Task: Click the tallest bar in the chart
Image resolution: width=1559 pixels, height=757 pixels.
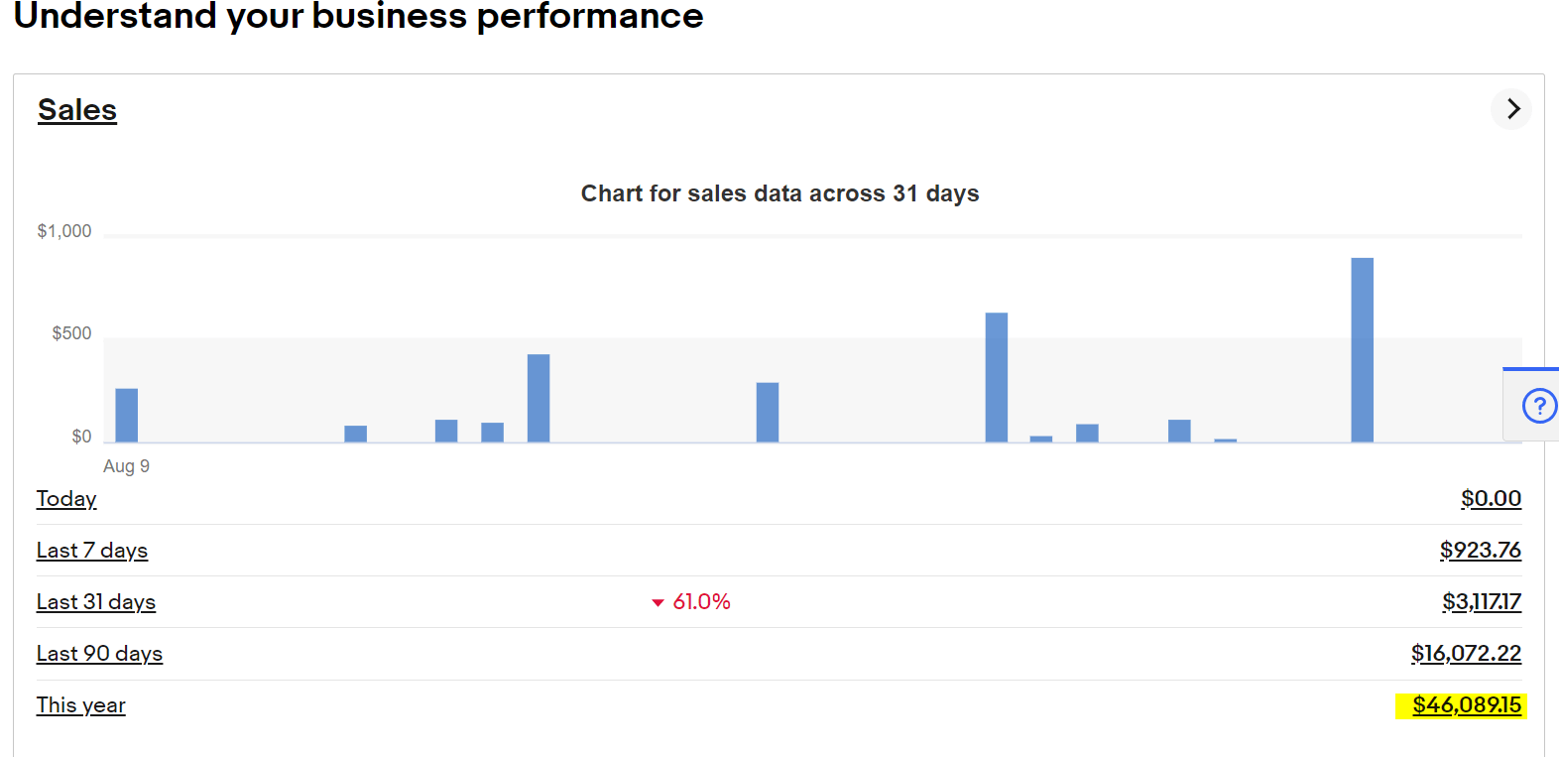Action: [1361, 347]
